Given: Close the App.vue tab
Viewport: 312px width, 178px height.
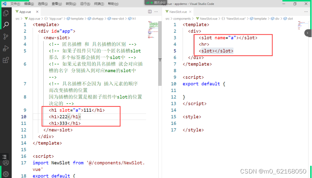Looking at the screenshot, I should pyautogui.click(x=37, y=12).
